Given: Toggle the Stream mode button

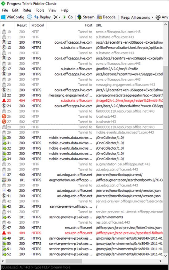Looking at the screenshot, I should coord(86,17).
